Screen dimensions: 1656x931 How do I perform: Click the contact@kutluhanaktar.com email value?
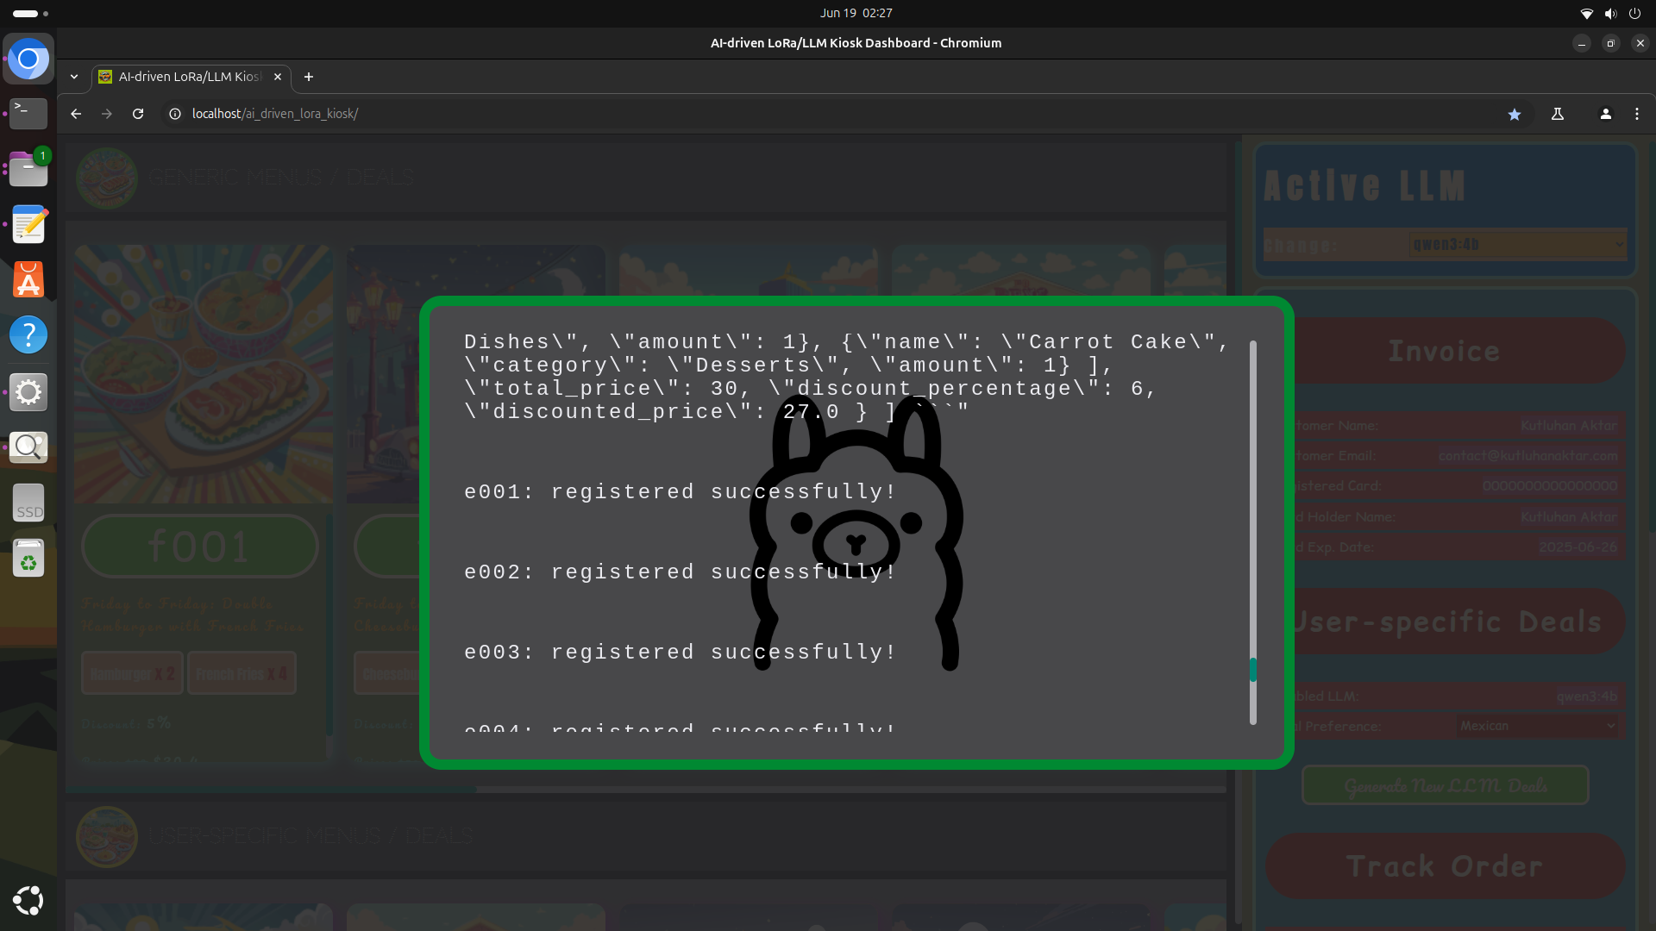[x=1527, y=455]
